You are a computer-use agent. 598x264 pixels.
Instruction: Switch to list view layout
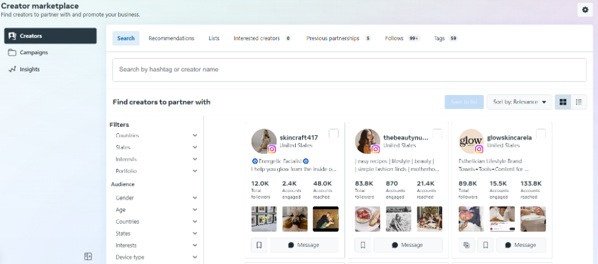tap(579, 102)
